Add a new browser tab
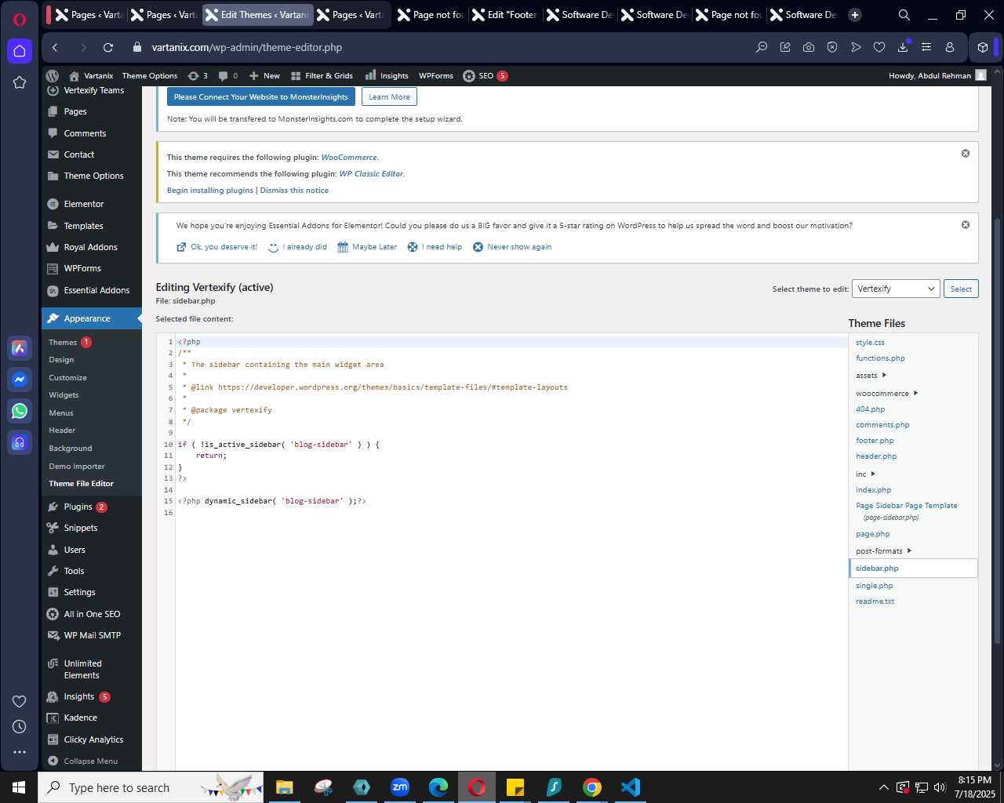The height and width of the screenshot is (803, 1004). click(x=855, y=15)
